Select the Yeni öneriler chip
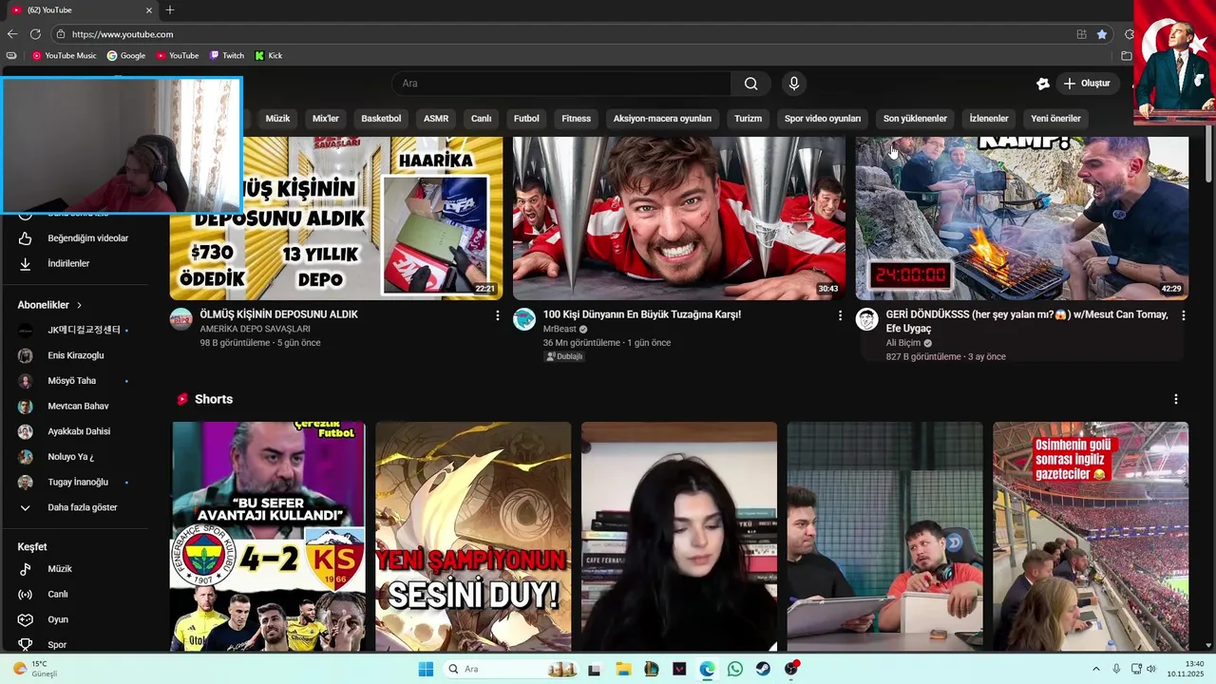The height and width of the screenshot is (684, 1216). [1055, 119]
